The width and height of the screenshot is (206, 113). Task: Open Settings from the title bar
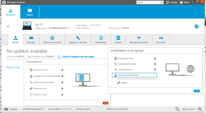point(174,2)
